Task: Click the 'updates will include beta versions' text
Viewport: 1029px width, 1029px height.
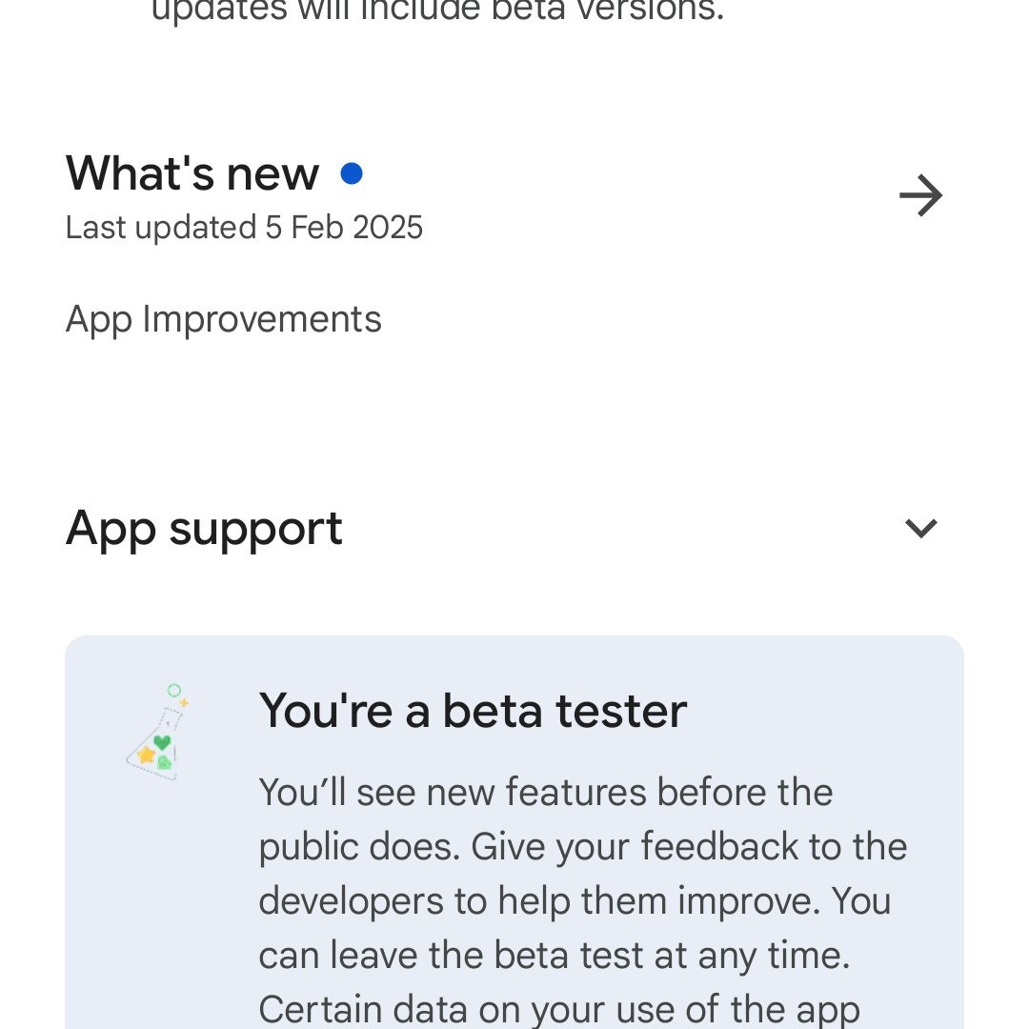Action: tap(437, 11)
